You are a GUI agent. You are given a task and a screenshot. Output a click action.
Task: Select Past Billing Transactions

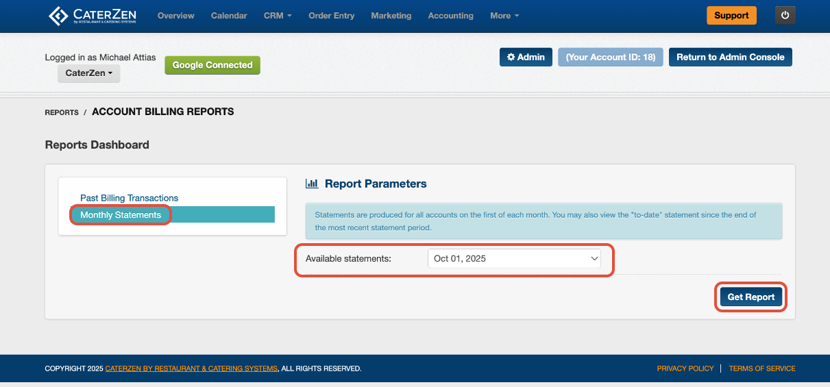(129, 198)
